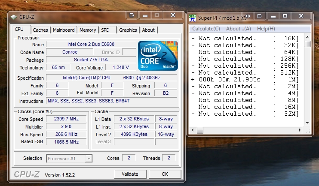Click the Package value 'Socket 775 LGA'

[91, 60]
